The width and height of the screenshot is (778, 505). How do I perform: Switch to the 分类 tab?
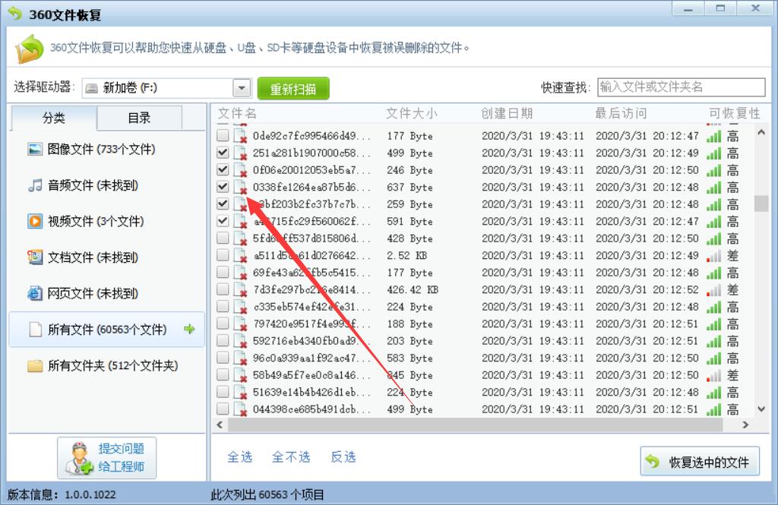click(x=54, y=118)
